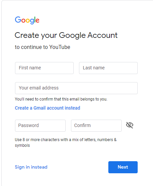Click the Create your Google Account heading

click(66, 36)
